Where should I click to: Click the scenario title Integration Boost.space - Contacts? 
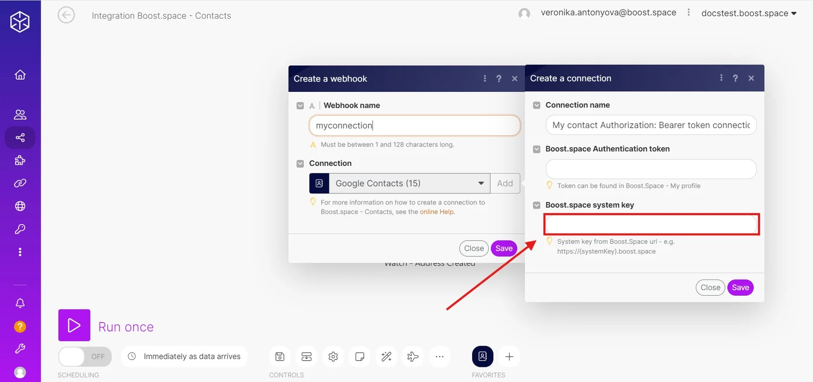[162, 16]
